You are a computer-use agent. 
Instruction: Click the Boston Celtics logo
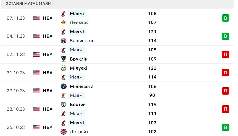coord(63,105)
